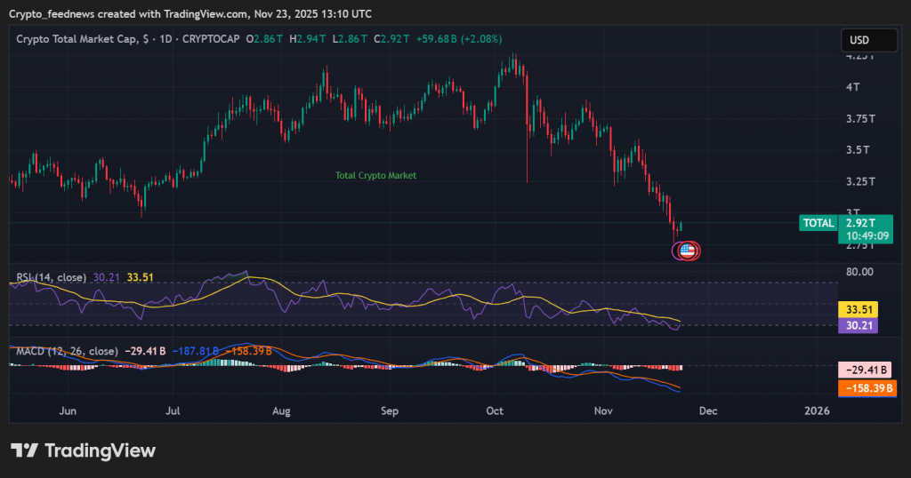Click the 2.92 T current price label

[x=860, y=223]
